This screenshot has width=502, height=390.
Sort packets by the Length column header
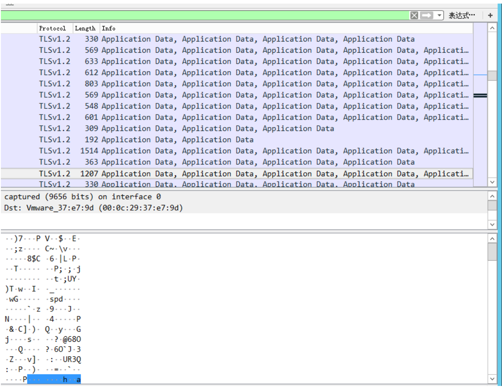coord(85,28)
